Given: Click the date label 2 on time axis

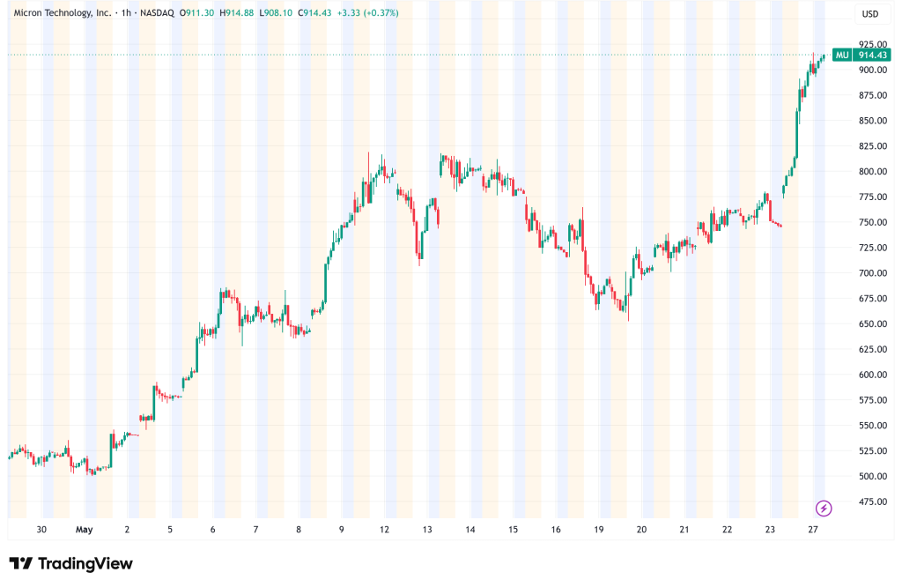Looking at the screenshot, I should pos(127,530).
